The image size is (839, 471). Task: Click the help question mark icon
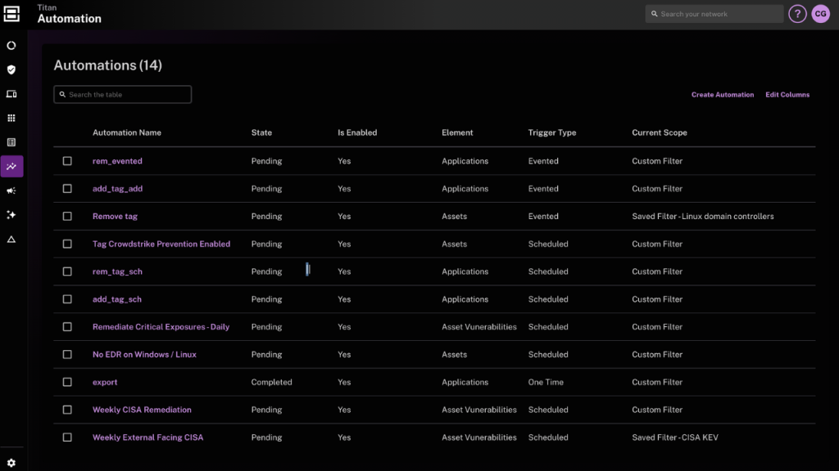coord(797,14)
